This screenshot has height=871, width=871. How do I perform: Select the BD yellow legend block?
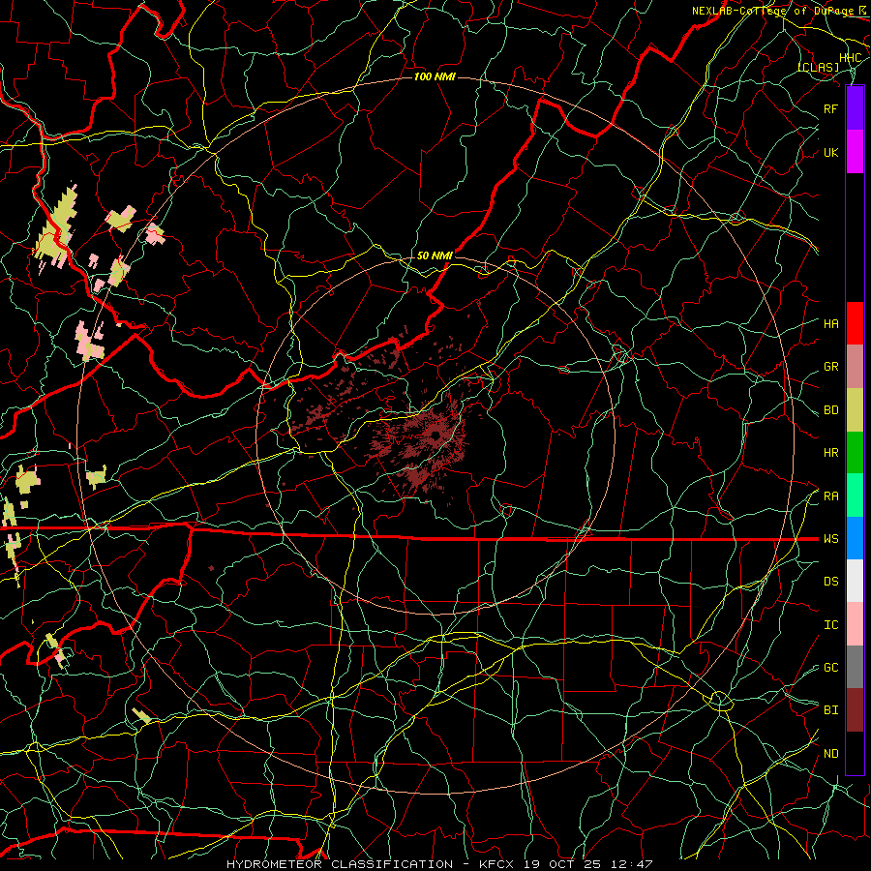coord(855,410)
